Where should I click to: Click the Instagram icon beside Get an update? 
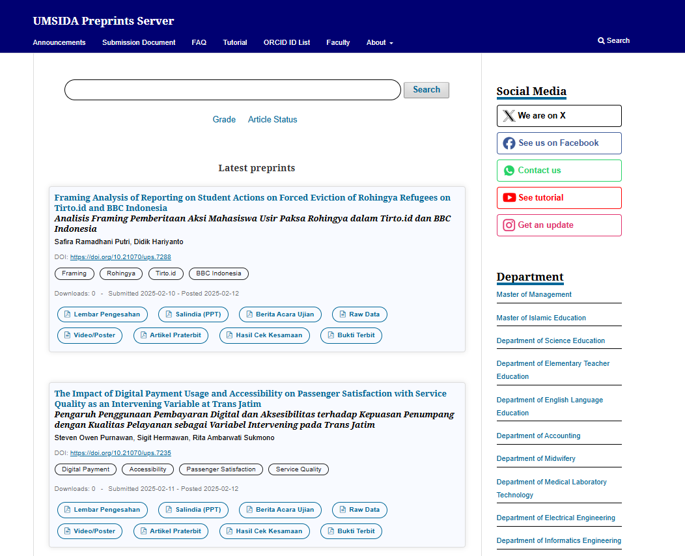coord(509,225)
